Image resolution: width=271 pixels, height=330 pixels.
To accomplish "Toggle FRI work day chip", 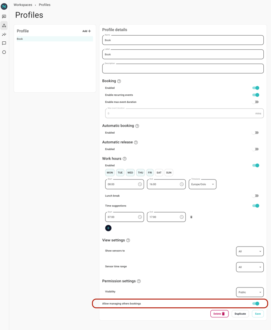I will click(x=150, y=172).
